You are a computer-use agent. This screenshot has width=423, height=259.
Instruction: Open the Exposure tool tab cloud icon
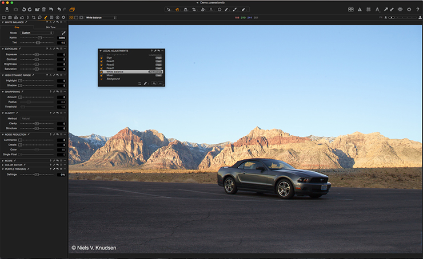click(x=22, y=18)
